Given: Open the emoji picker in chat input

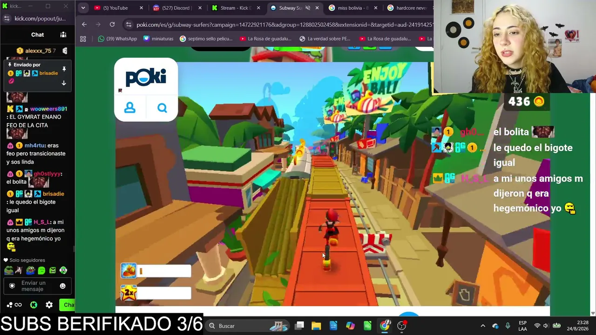Looking at the screenshot, I should coord(63,286).
